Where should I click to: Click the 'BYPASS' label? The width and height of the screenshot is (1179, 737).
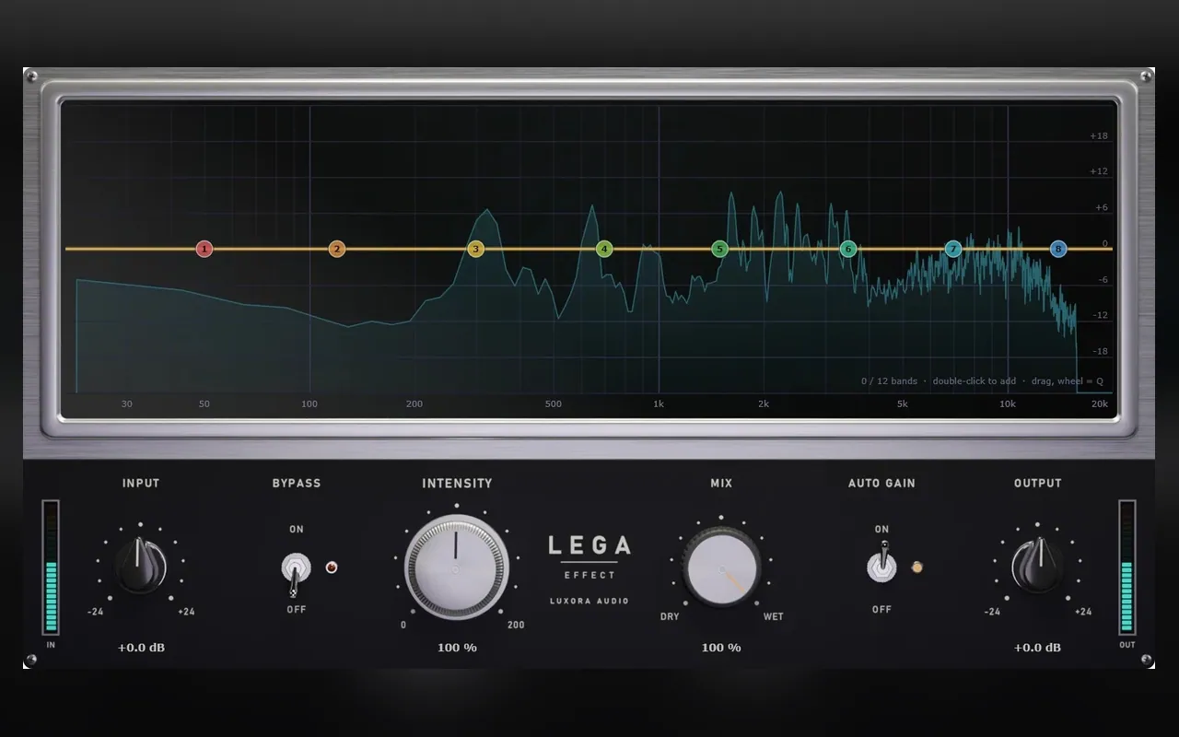297,483
